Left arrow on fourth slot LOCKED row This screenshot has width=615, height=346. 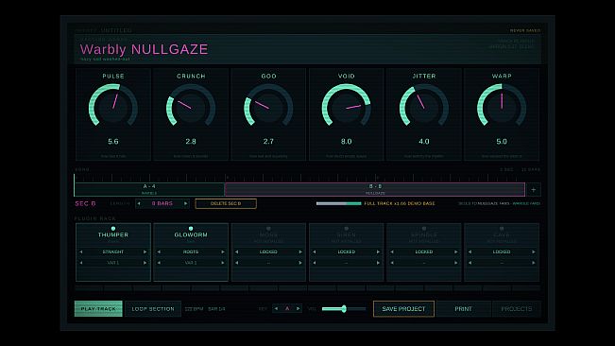pyautogui.click(x=315, y=251)
